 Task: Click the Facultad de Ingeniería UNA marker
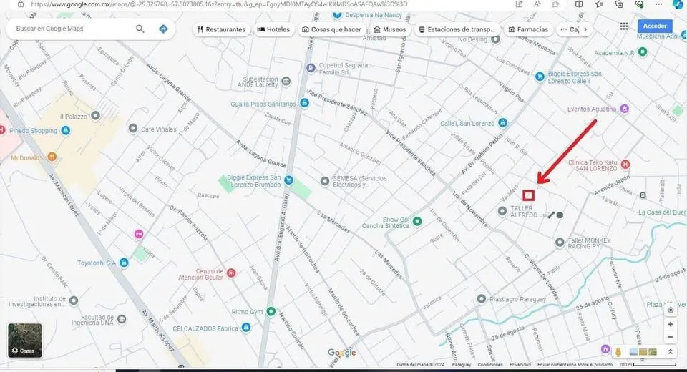point(122,320)
